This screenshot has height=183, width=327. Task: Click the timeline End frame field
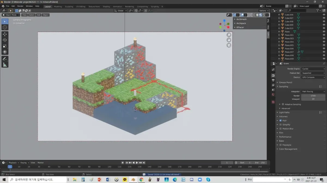click(x=260, y=163)
